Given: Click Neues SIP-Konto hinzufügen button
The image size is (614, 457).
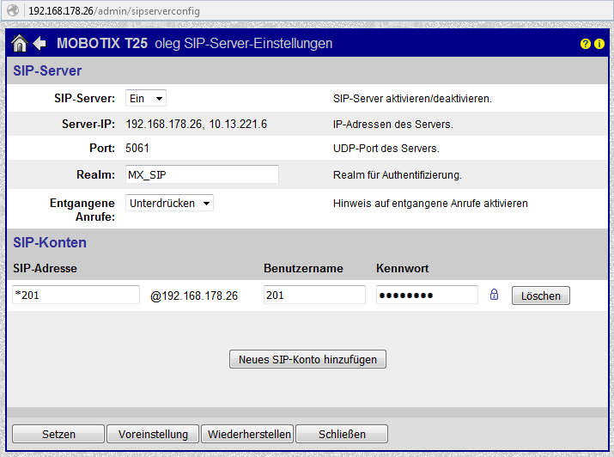Looking at the screenshot, I should click(307, 359).
